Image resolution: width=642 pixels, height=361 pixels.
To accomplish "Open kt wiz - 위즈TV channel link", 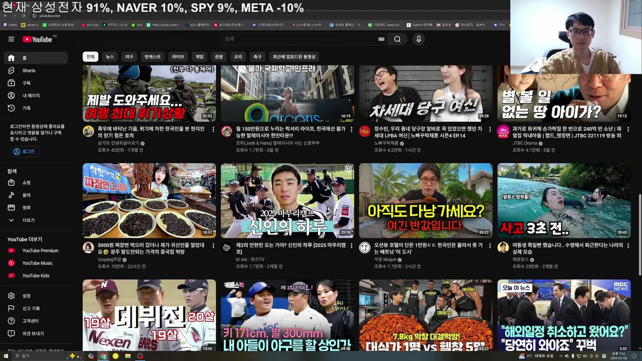I will (250, 259).
